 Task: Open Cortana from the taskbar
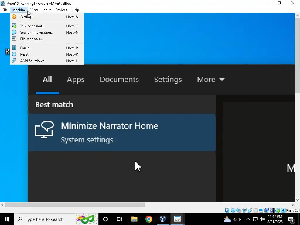coord(105,219)
